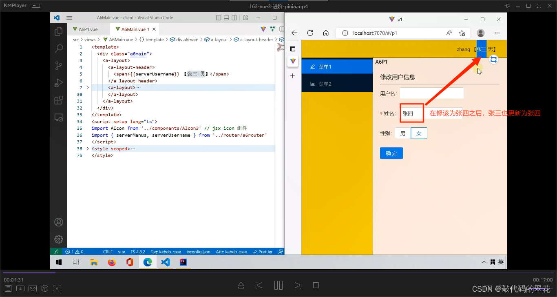Viewport: 557px width, 297px height.
Task: Open the Extensions view
Action: 59,100
